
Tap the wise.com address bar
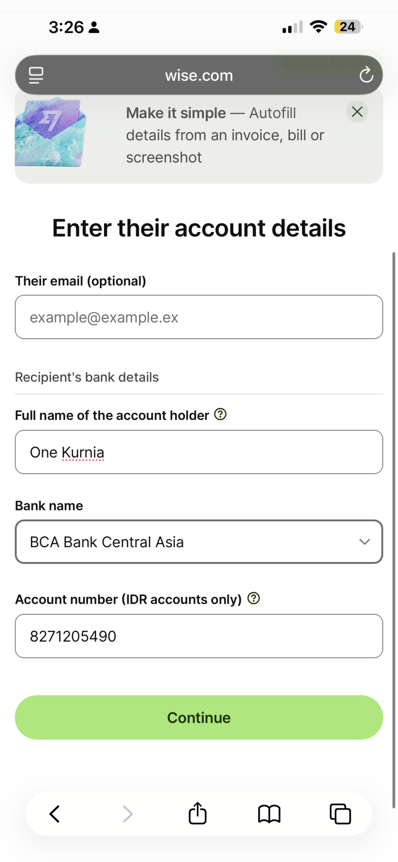point(199,75)
